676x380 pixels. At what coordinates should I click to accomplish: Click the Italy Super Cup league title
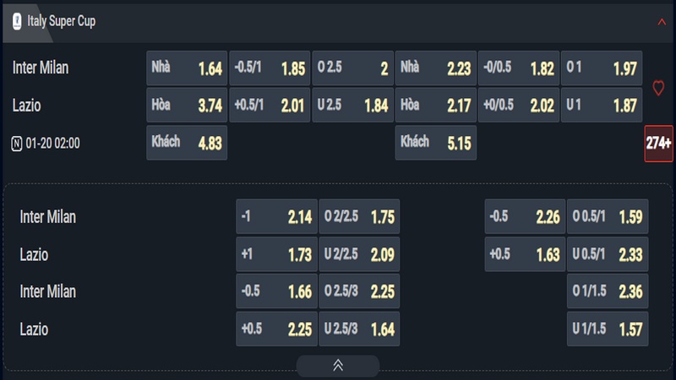tap(62, 21)
